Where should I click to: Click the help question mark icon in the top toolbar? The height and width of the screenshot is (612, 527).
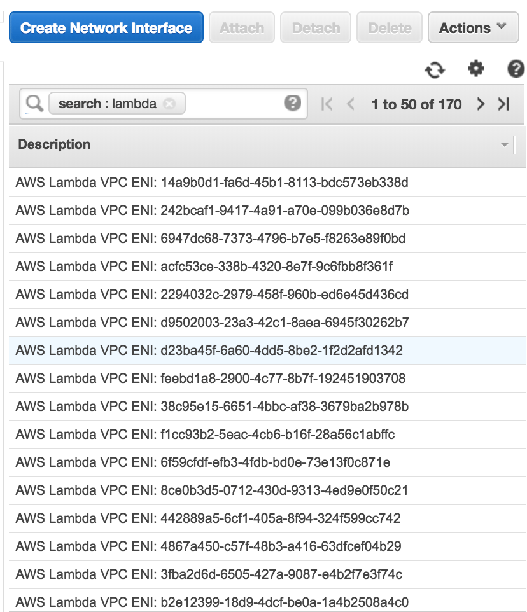coord(516,69)
